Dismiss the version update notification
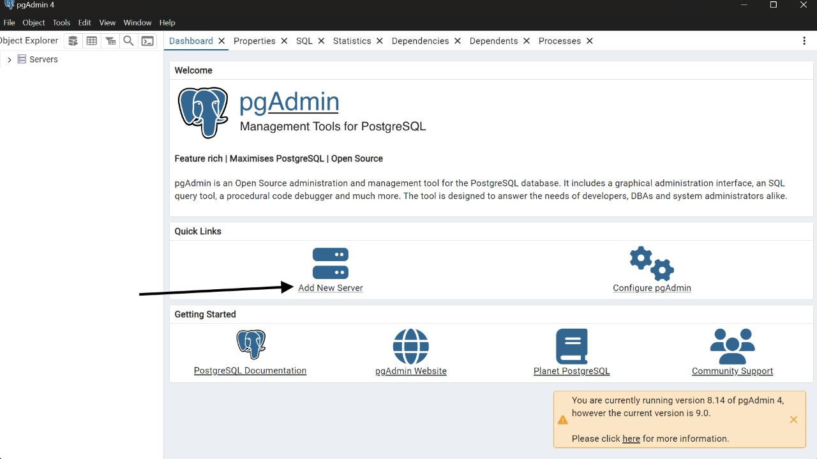 point(793,419)
